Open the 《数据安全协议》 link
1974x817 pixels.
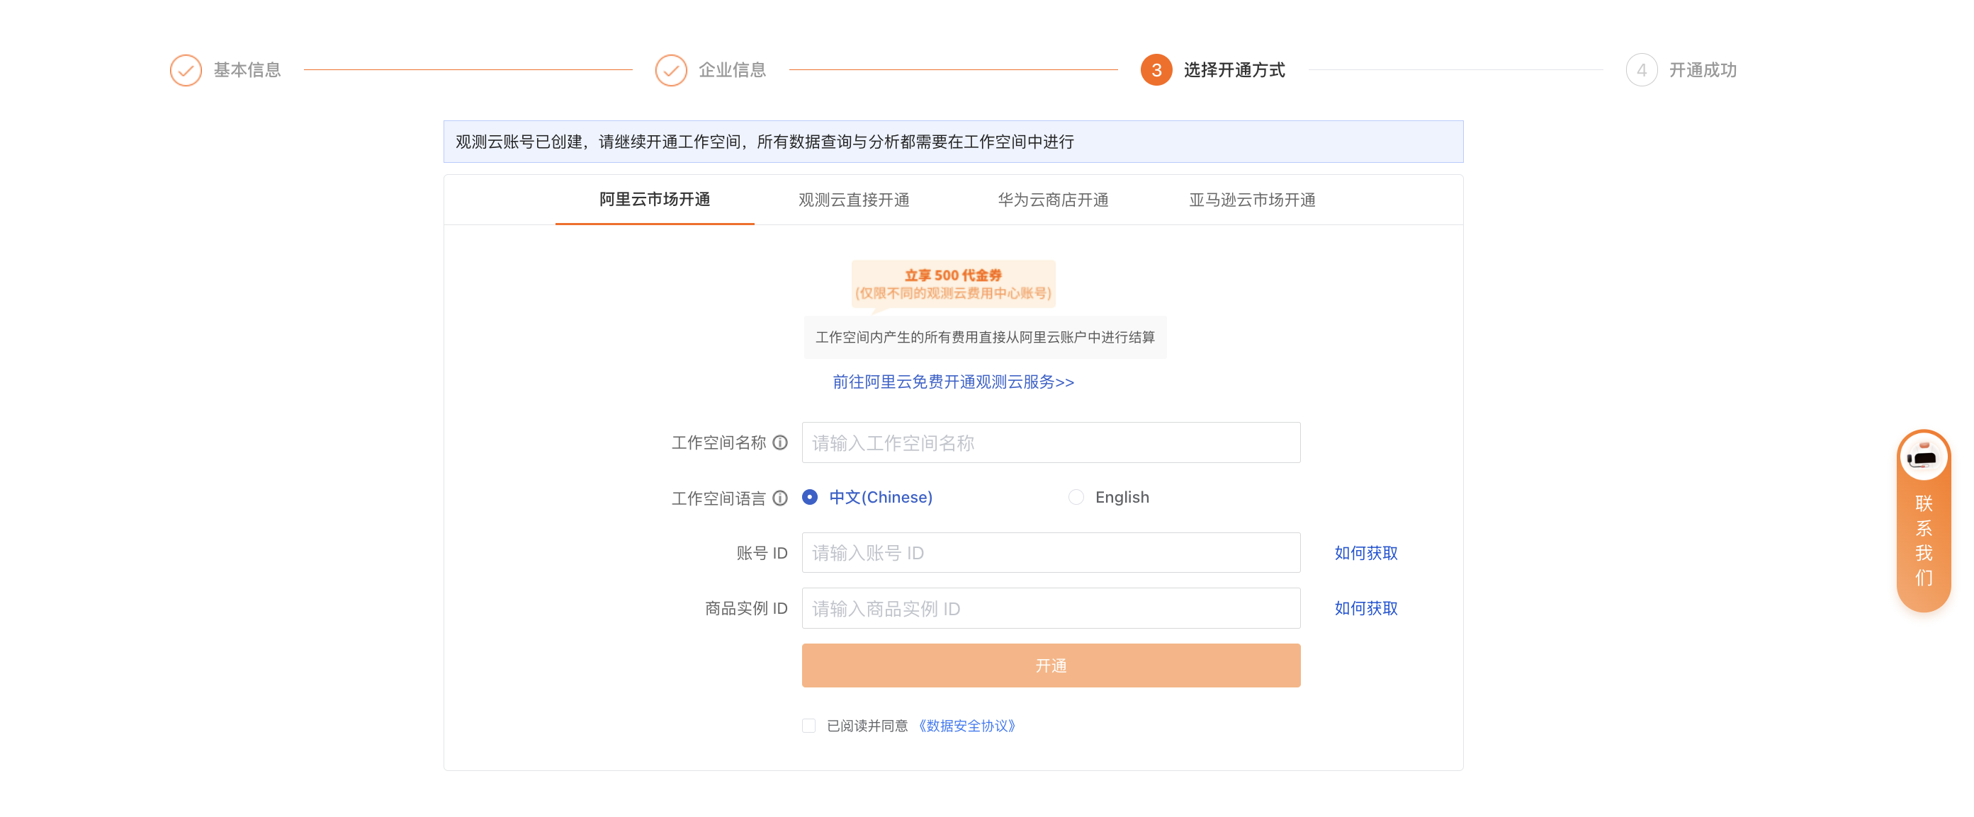pyautogui.click(x=967, y=725)
